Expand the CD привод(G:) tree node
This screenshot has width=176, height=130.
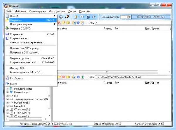pos(7,110)
